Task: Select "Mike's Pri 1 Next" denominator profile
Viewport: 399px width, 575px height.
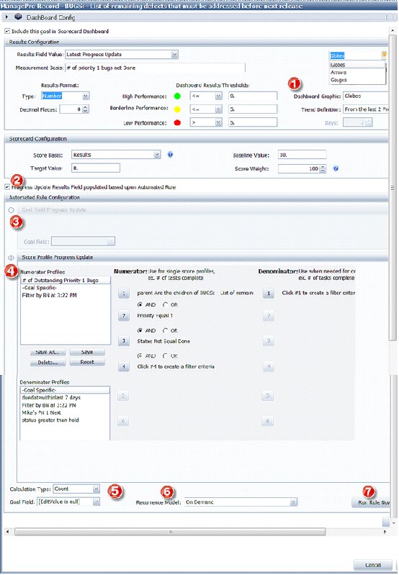Action: click(65, 412)
